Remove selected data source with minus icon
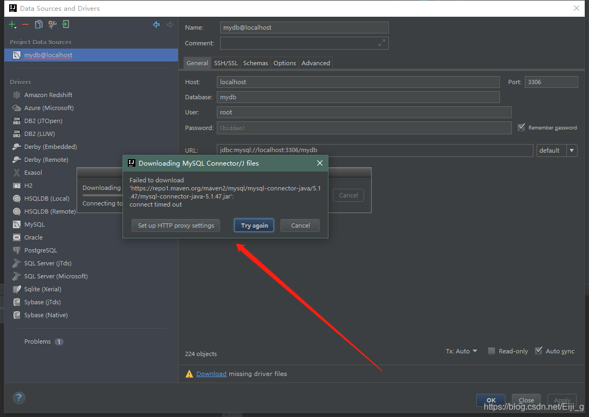 25,25
